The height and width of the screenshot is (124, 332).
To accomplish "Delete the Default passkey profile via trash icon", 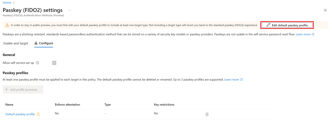I will [207, 114].
